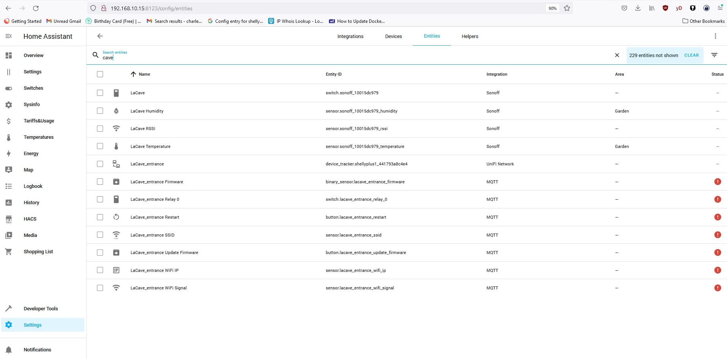
Task: Click the browser address bar URL
Action: pos(151,8)
